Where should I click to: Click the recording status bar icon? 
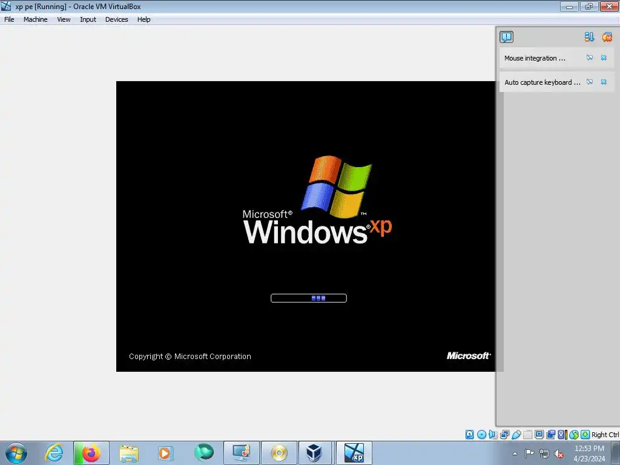550,435
